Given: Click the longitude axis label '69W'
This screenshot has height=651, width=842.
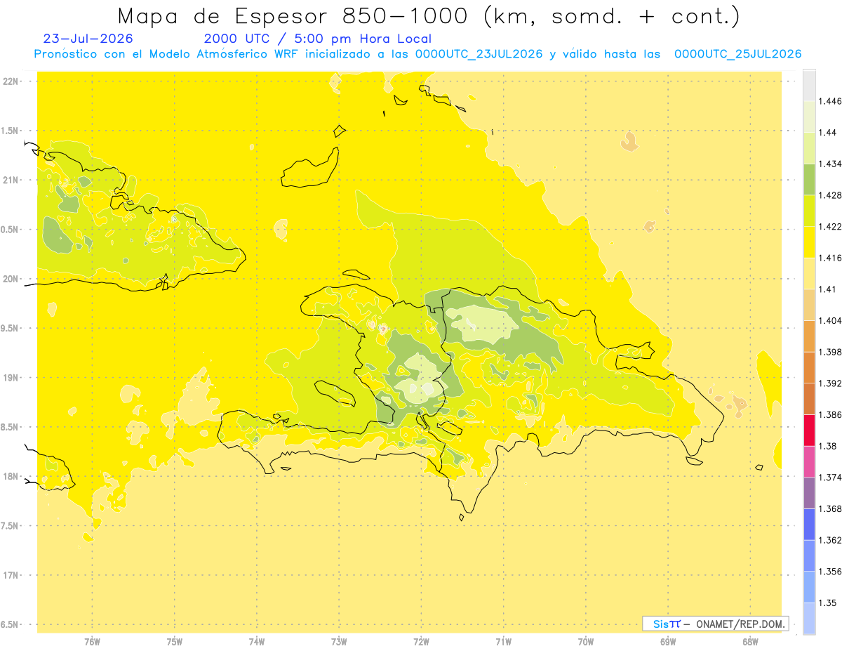Looking at the screenshot, I should click(x=668, y=641).
